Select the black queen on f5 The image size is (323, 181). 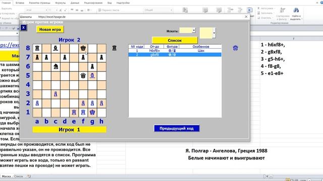click(83, 76)
